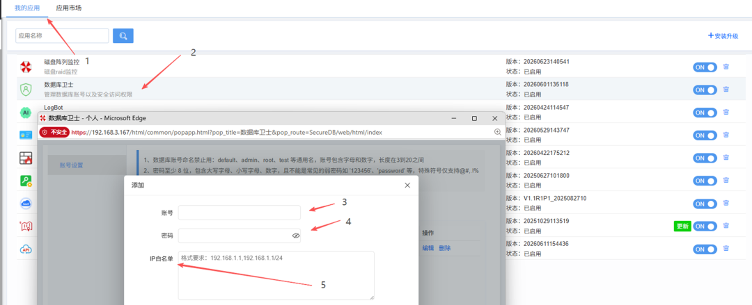Click the table-with-flame app icon in the list
752x305 pixels.
tap(26, 158)
